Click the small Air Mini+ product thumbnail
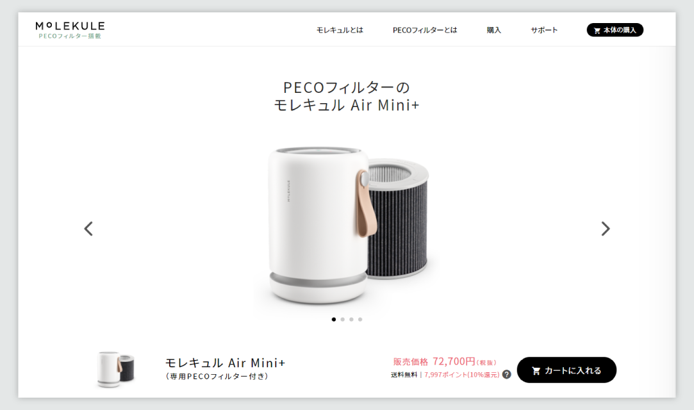694x410 pixels. [x=115, y=369]
